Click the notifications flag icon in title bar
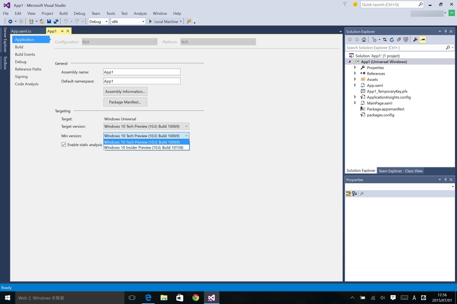This screenshot has width=457, height=304. pos(345,4)
